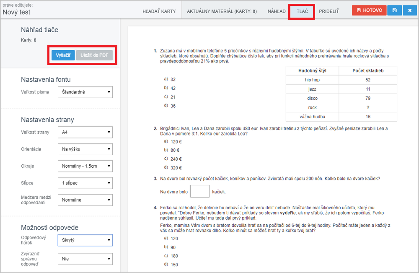
Task: Open Zvýrazniť správnu odpoveď dropdown
Action: click(x=85, y=259)
